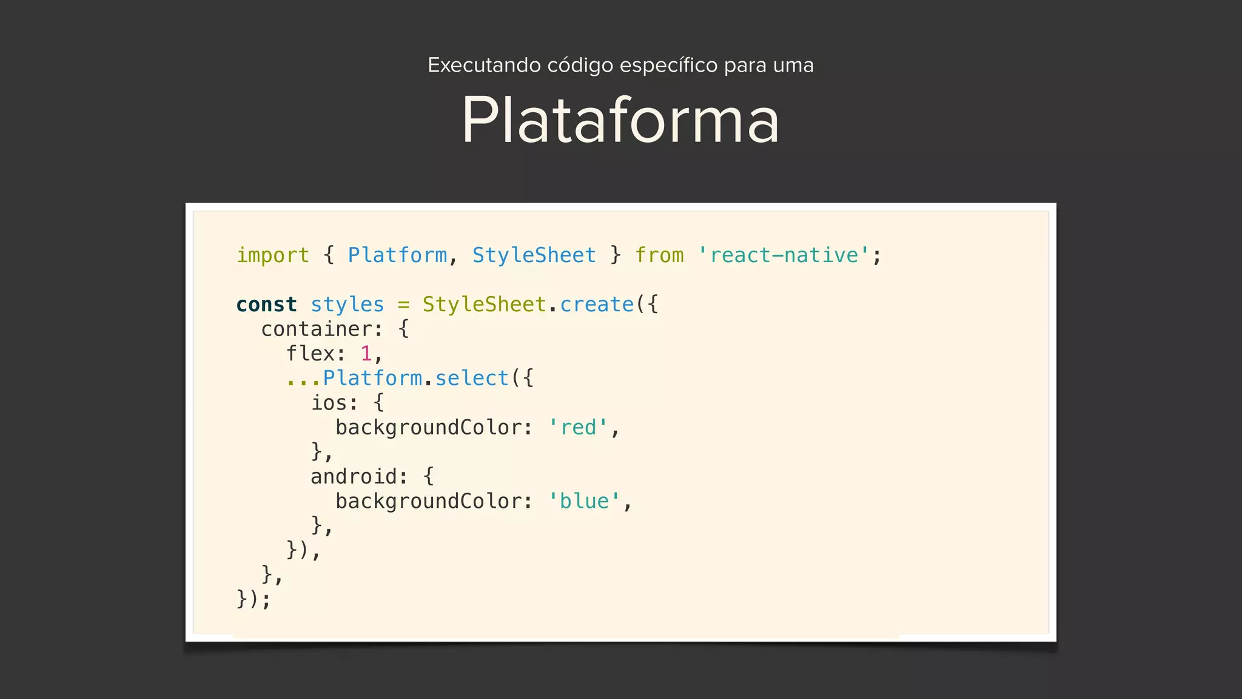Click 'StyleSheet' before .create
The width and height of the screenshot is (1242, 699).
tap(485, 305)
